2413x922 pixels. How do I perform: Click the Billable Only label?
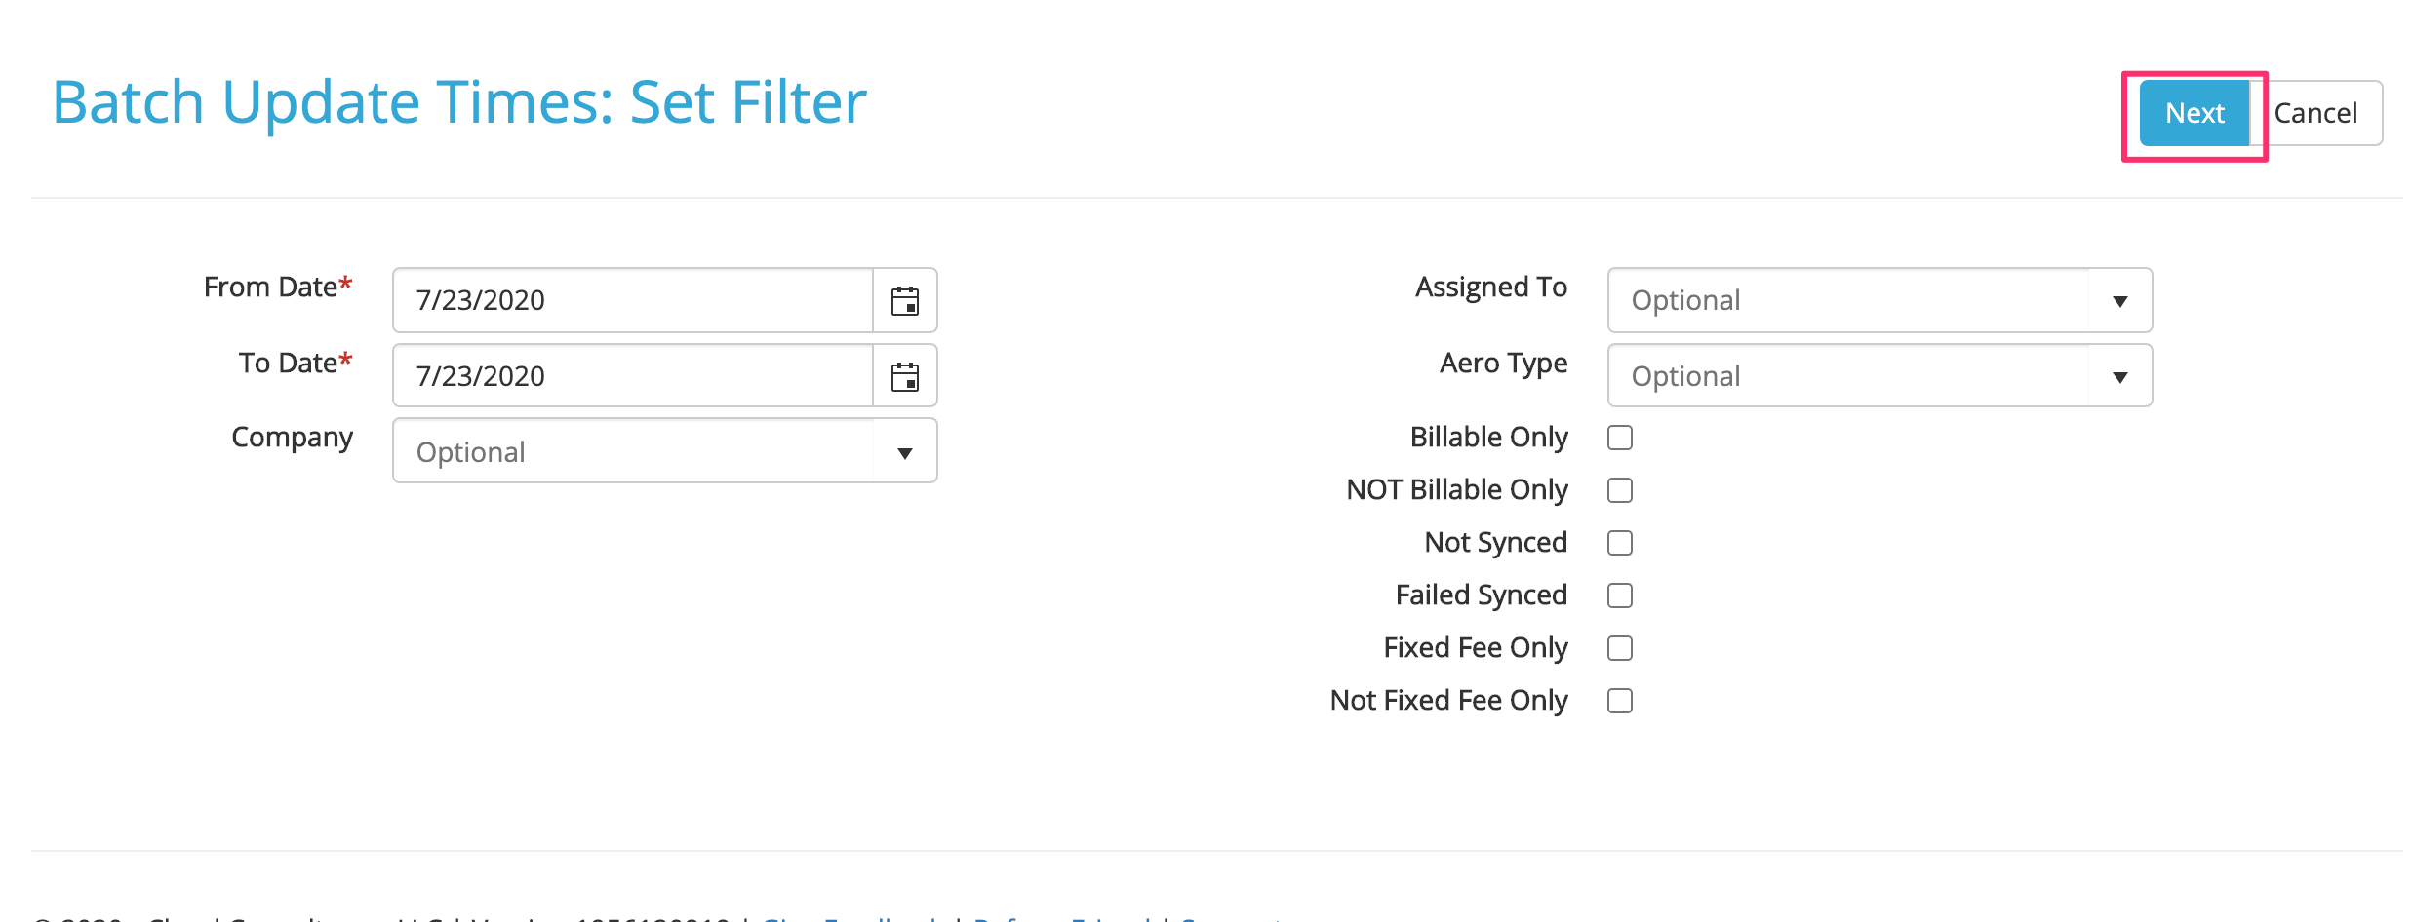pyautogui.click(x=1488, y=438)
